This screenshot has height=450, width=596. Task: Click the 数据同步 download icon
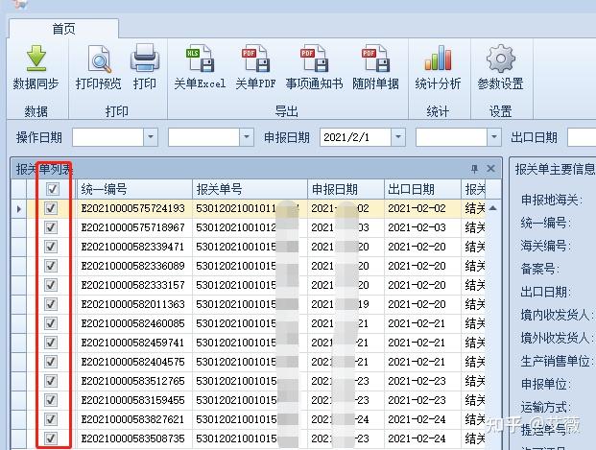[36, 59]
